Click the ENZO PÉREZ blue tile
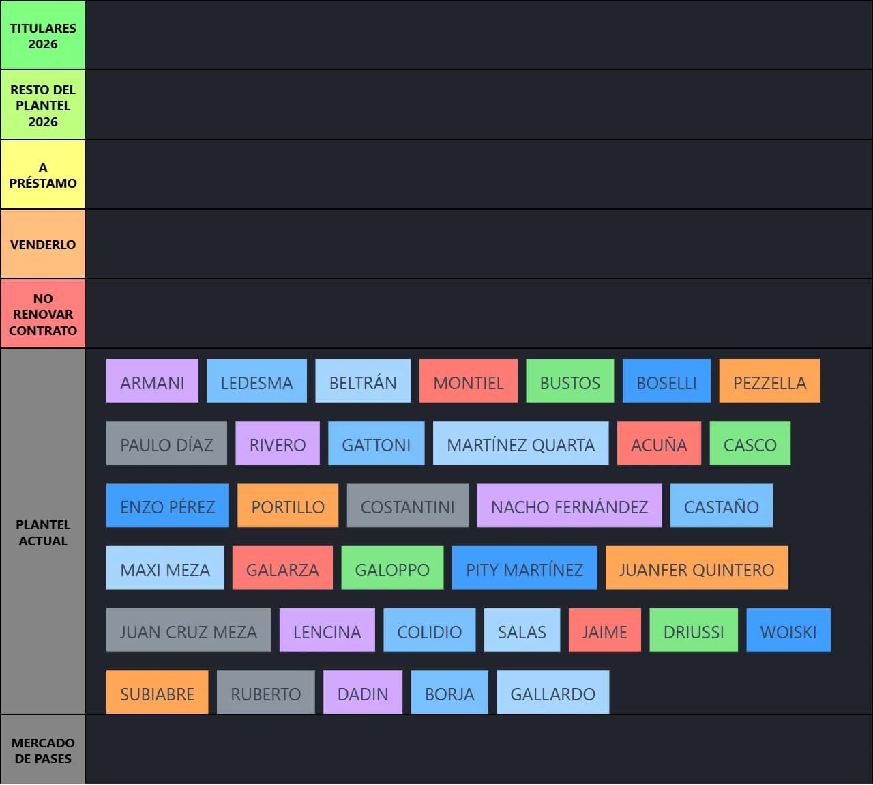The image size is (873, 785). (x=167, y=506)
